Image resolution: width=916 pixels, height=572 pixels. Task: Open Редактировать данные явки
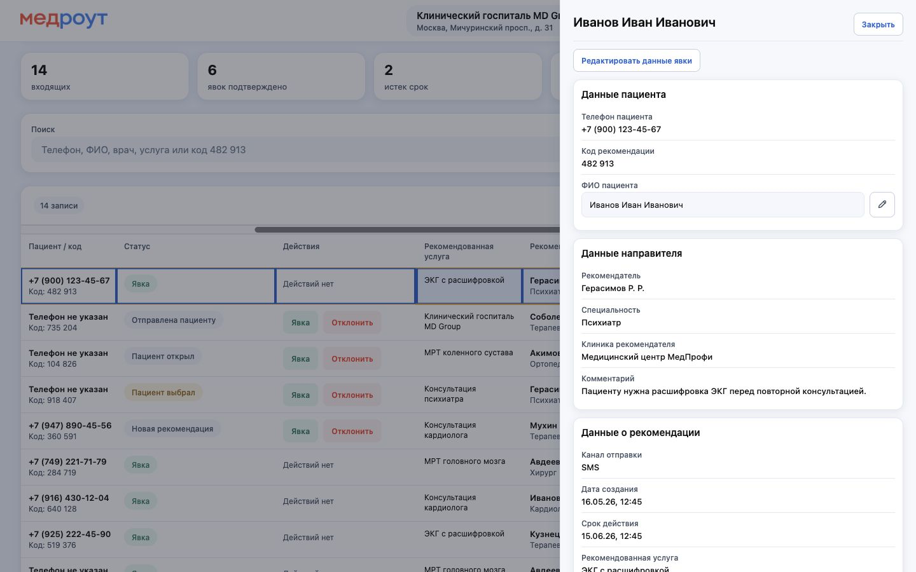[x=636, y=60]
